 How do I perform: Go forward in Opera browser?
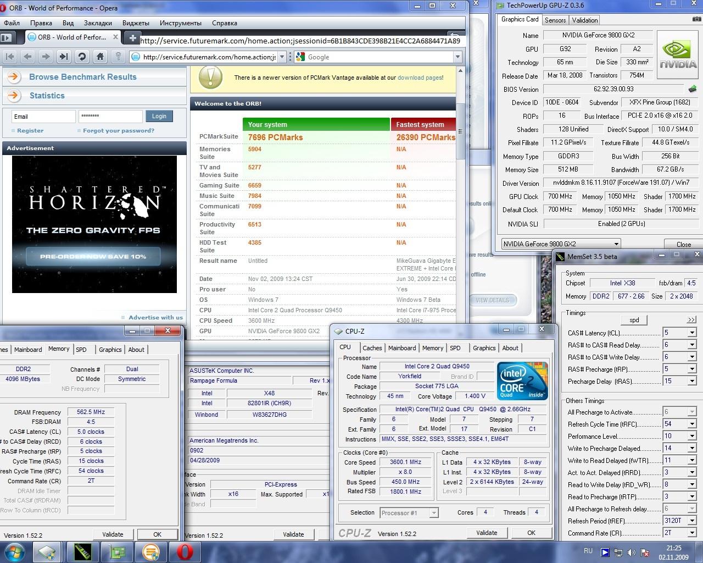coord(46,57)
